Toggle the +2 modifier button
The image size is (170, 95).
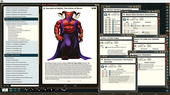click(15, 89)
